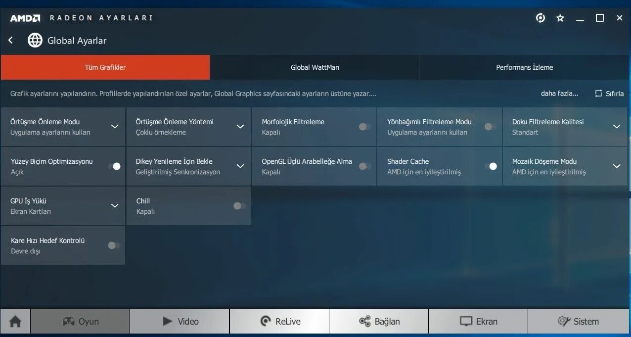Expand Mozaik Döşeme Modu dropdown
Image resolution: width=631 pixels, height=337 pixels.
pyautogui.click(x=617, y=166)
